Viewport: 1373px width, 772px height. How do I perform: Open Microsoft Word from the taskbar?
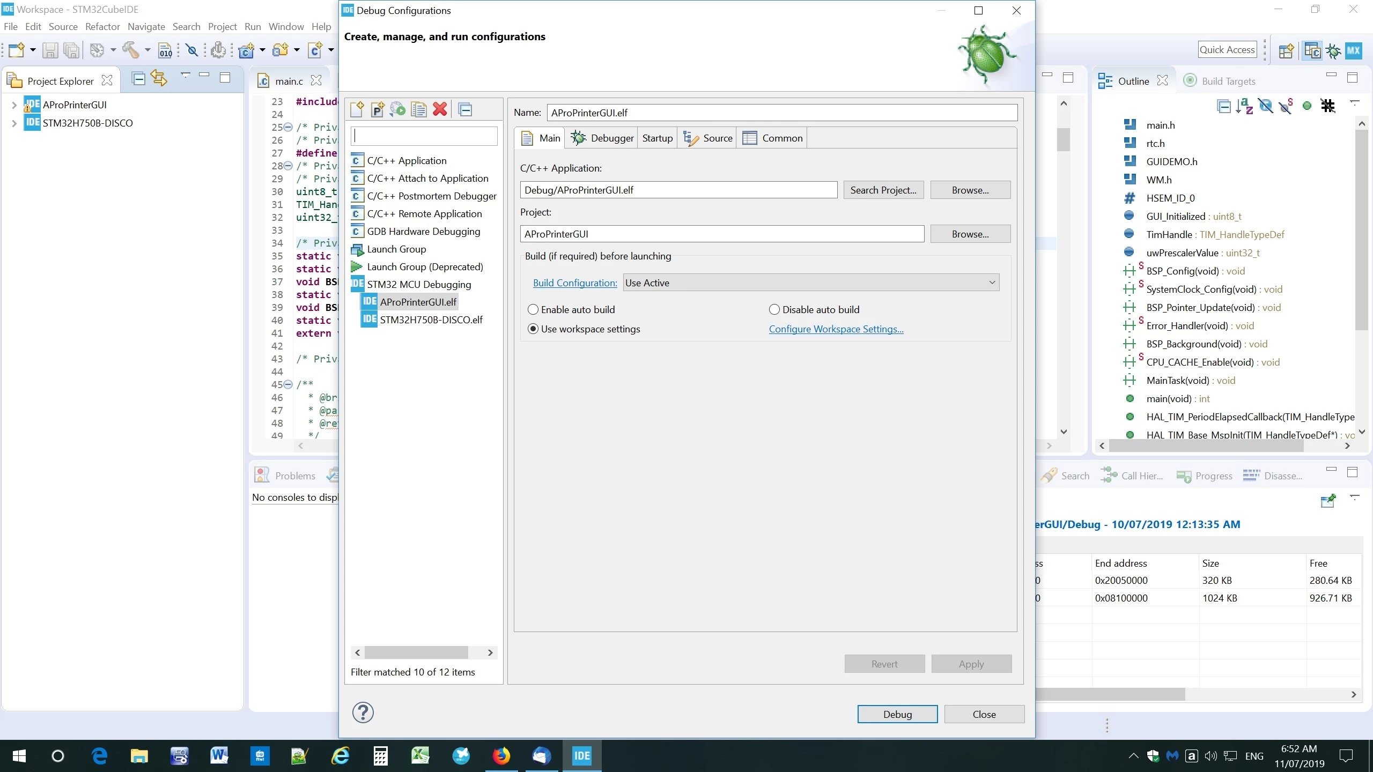coord(219,756)
